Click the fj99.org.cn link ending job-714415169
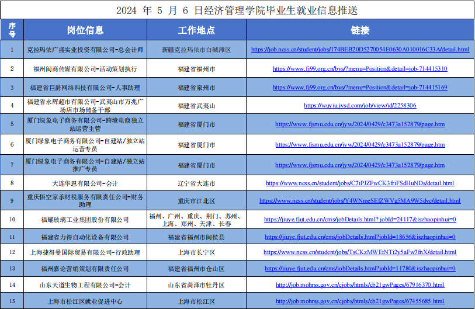 [360, 88]
